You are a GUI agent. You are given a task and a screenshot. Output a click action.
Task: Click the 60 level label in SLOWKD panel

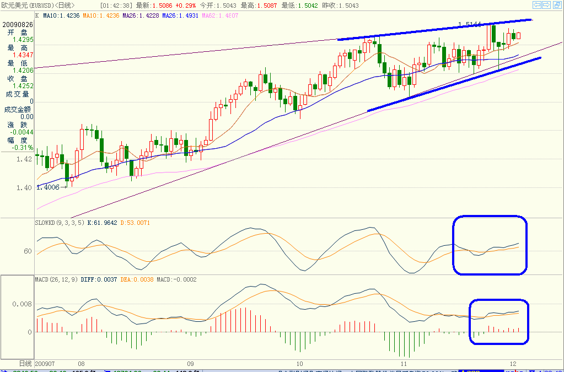tap(28, 251)
